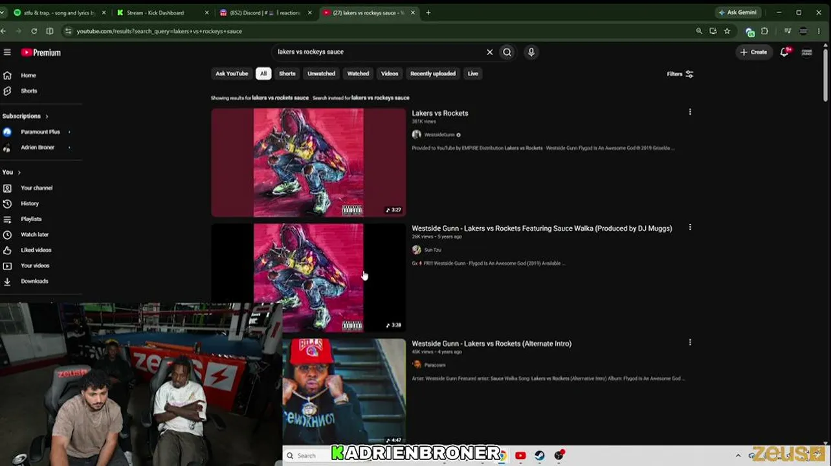831x466 pixels.
Task: Open Your videos in the sidebar
Action: point(35,265)
